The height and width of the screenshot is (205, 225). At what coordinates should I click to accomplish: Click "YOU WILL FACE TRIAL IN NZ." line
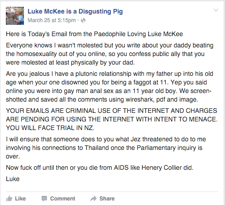point(50,128)
